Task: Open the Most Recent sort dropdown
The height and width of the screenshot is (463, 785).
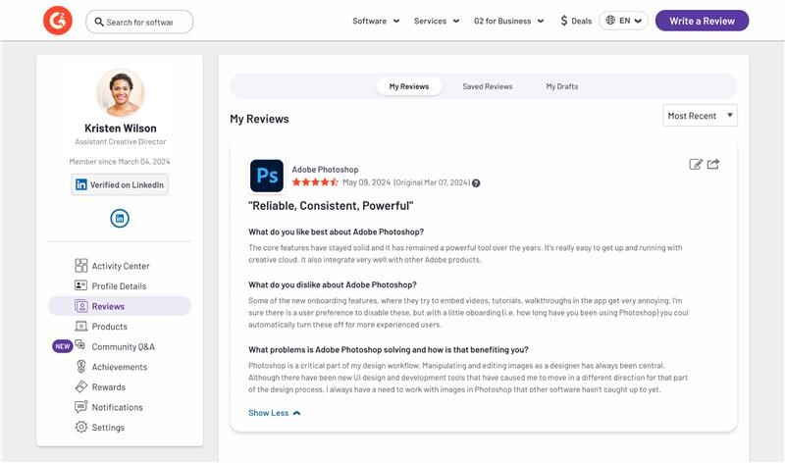Action: tap(700, 116)
